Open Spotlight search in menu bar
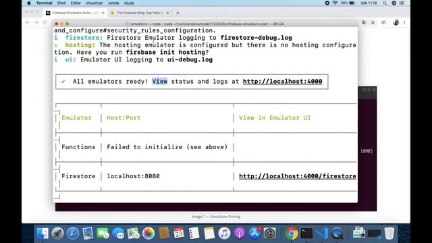The height and width of the screenshot is (243, 432). tap(385, 3)
